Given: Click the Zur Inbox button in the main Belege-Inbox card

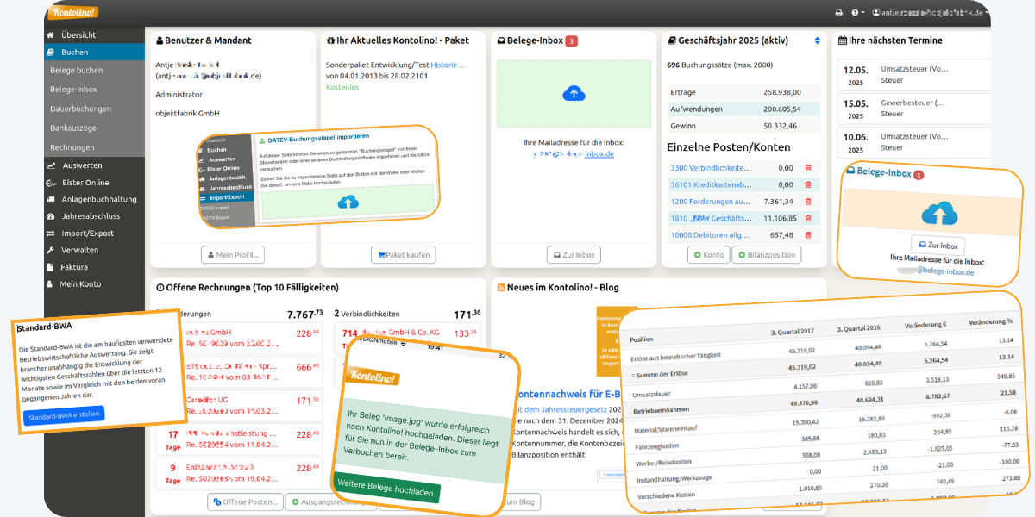Looking at the screenshot, I should click(574, 255).
